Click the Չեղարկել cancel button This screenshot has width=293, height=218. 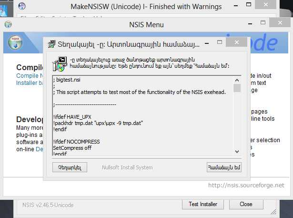coord(70,167)
